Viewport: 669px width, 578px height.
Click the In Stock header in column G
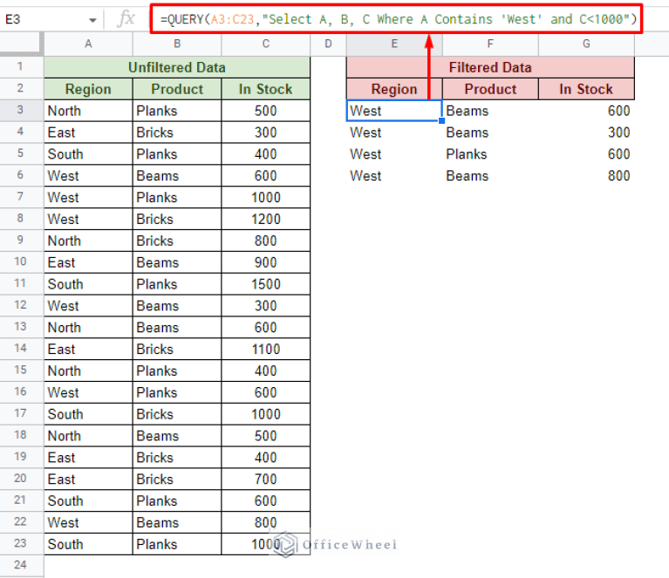586,89
